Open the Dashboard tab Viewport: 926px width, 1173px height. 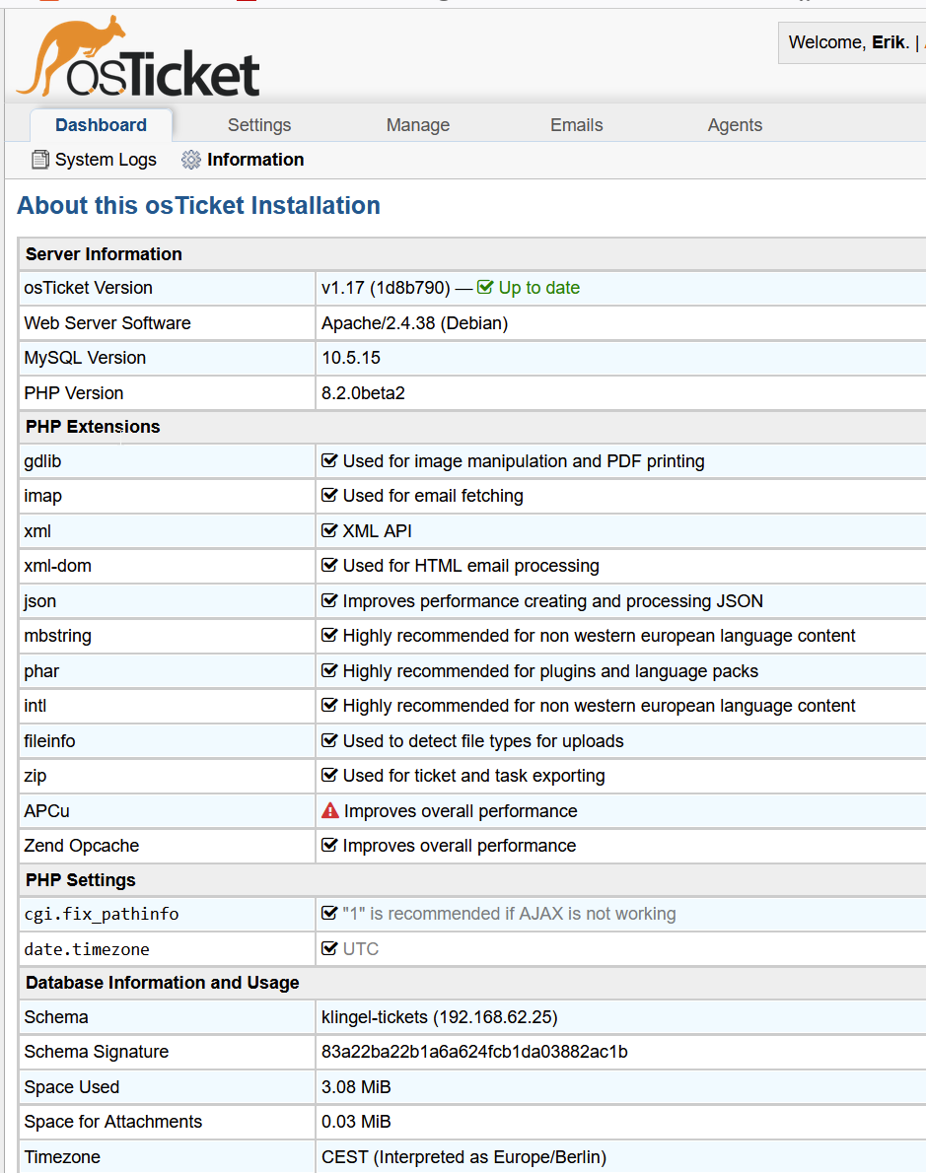[x=101, y=125]
